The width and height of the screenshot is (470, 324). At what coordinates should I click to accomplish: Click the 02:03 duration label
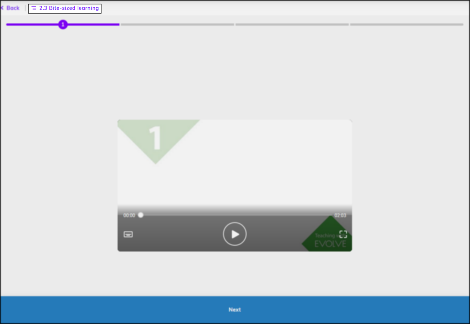[340, 215]
